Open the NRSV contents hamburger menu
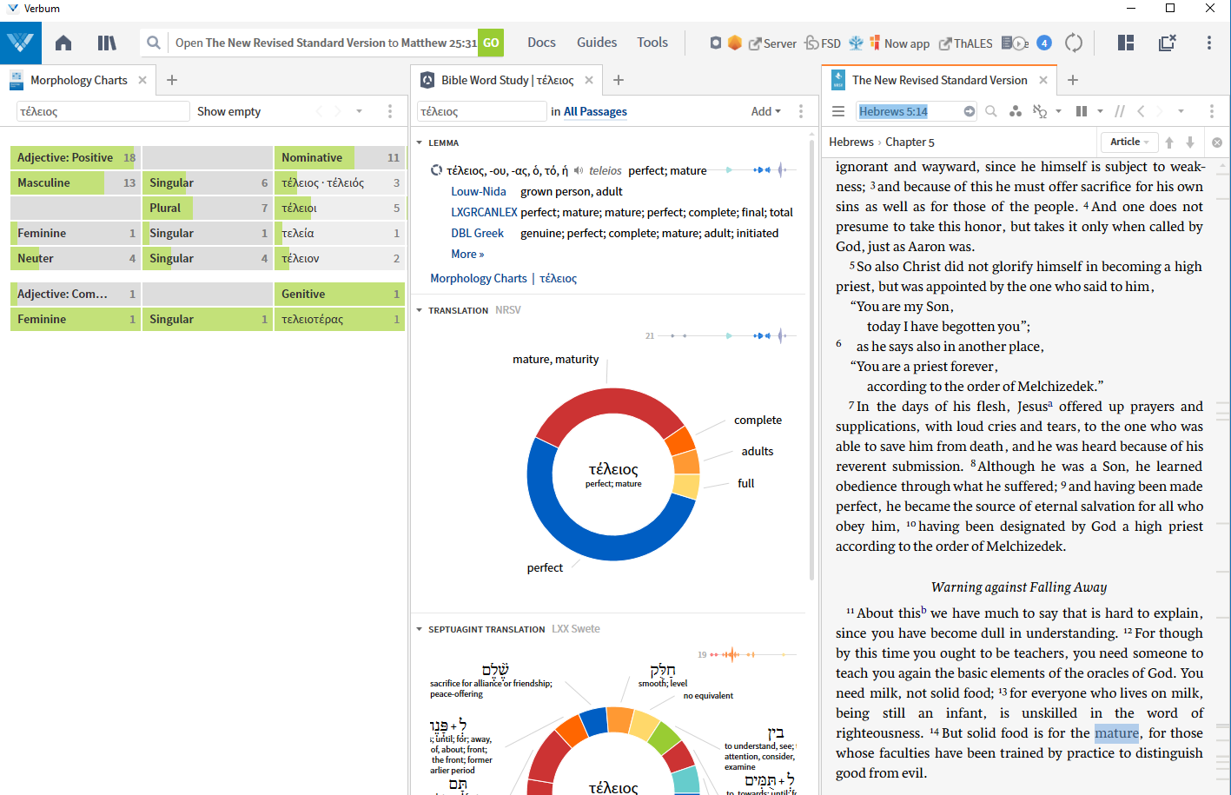The height and width of the screenshot is (795, 1231). 838,111
